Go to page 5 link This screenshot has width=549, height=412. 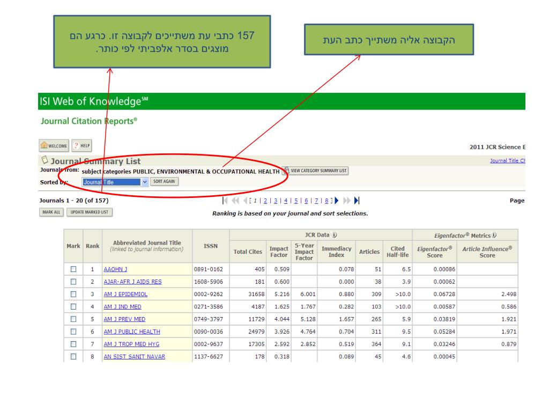[x=296, y=201]
